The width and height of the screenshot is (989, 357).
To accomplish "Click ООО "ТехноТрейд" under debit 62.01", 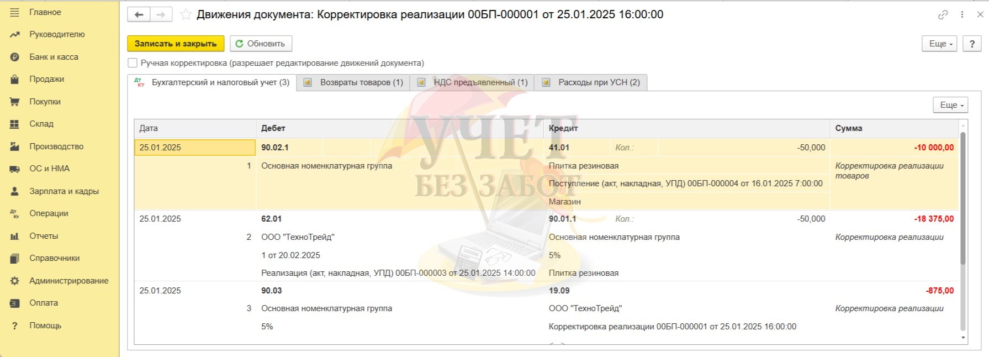I will click(298, 237).
